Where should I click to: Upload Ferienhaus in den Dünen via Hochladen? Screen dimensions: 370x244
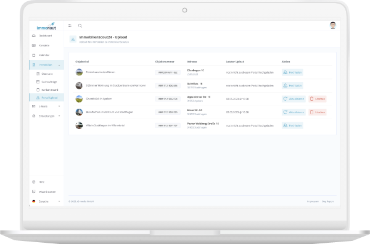pos(292,72)
